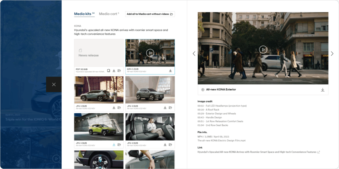Switch to the Media kits tab
Screen dimensions: 339x169
click(x=84, y=14)
